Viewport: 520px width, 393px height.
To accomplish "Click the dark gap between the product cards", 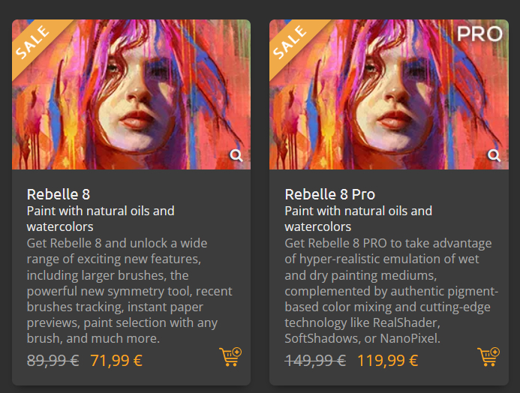I will (260, 202).
